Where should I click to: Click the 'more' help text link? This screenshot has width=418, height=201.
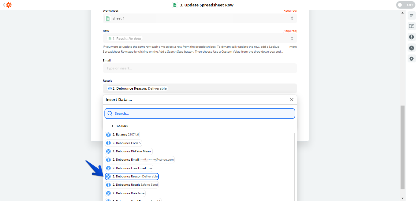[x=293, y=47]
